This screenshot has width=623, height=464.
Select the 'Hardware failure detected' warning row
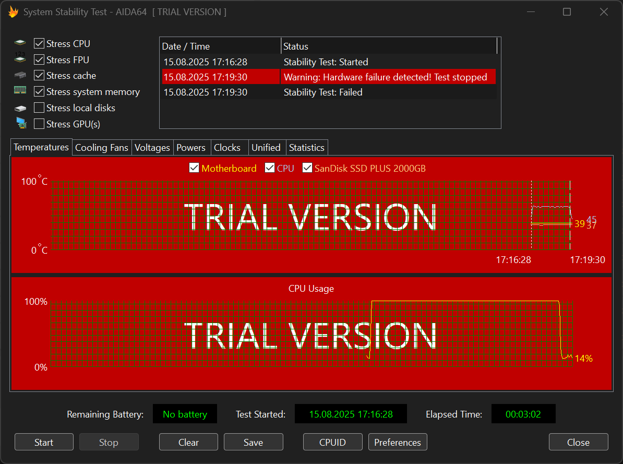coord(329,77)
